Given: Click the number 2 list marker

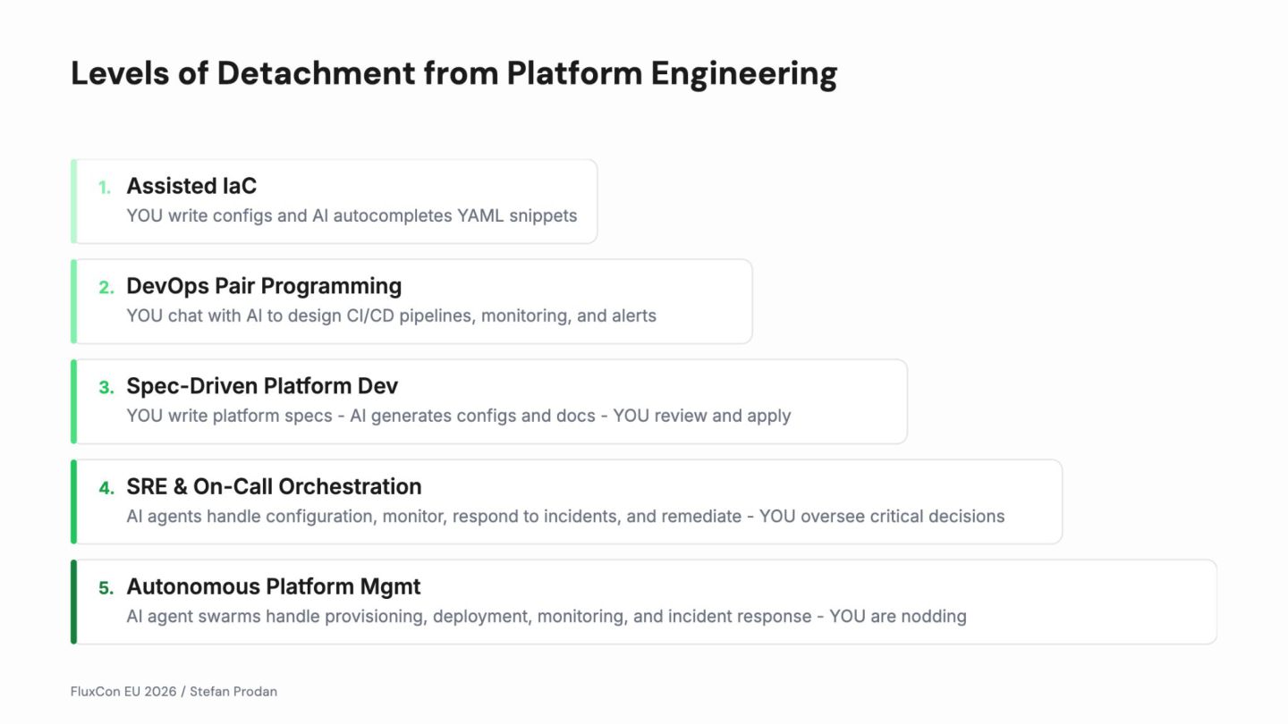Looking at the screenshot, I should tap(106, 288).
